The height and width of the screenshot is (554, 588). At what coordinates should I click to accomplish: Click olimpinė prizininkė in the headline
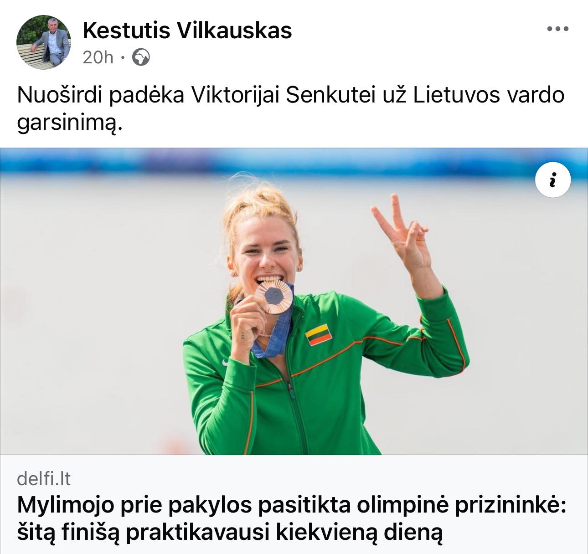pos(461,506)
